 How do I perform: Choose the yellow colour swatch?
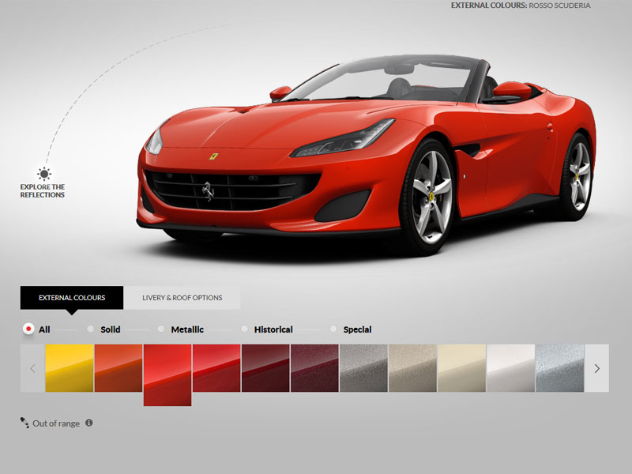tap(70, 368)
